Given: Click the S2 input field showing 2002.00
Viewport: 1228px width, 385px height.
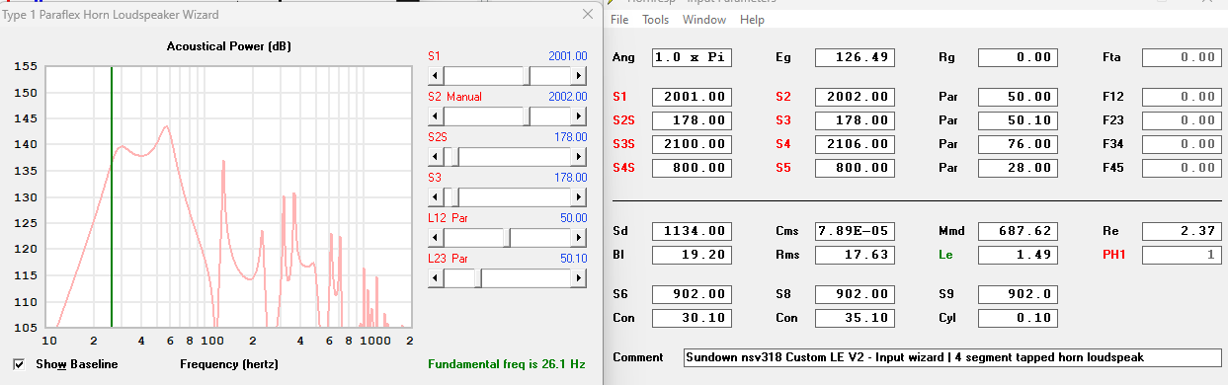Looking at the screenshot, I should pos(855,97).
